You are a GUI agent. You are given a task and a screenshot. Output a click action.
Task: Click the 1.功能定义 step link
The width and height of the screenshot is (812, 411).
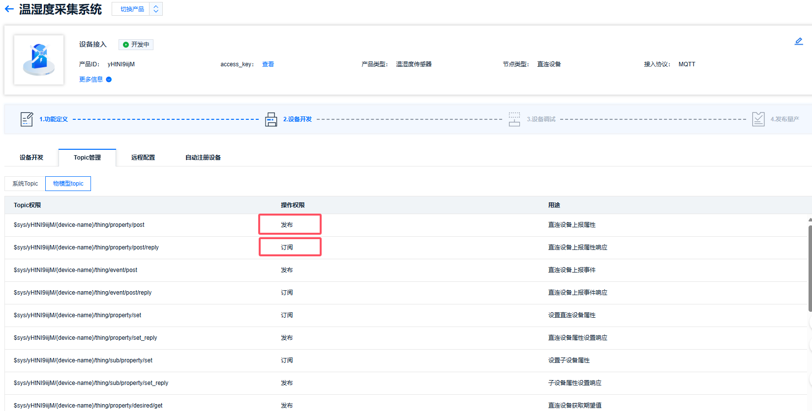(x=54, y=119)
